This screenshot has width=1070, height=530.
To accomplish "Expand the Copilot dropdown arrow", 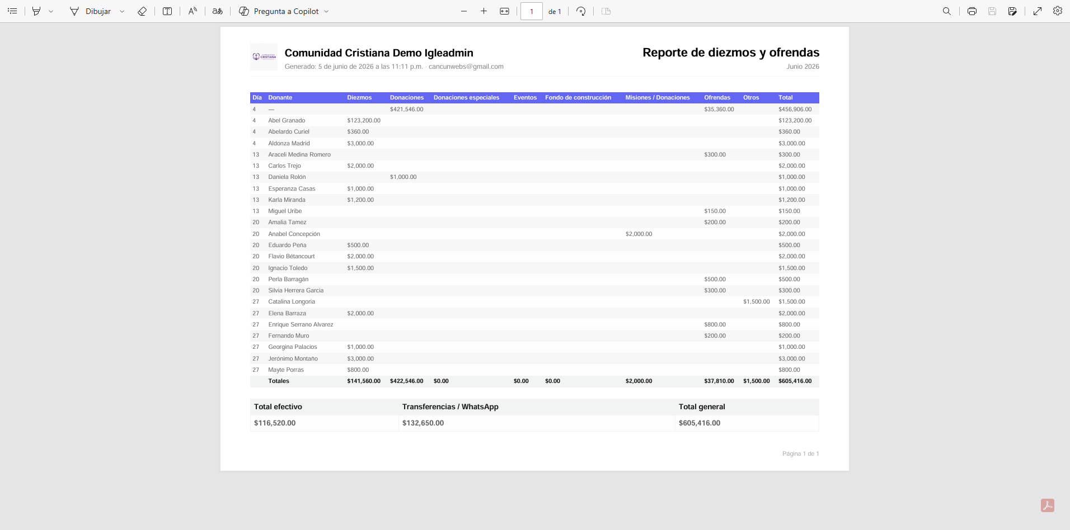I will 326,11.
